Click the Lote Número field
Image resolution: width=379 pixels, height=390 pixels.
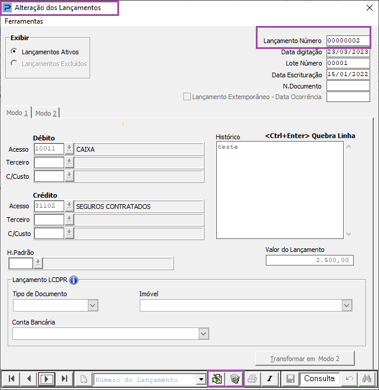click(348, 63)
